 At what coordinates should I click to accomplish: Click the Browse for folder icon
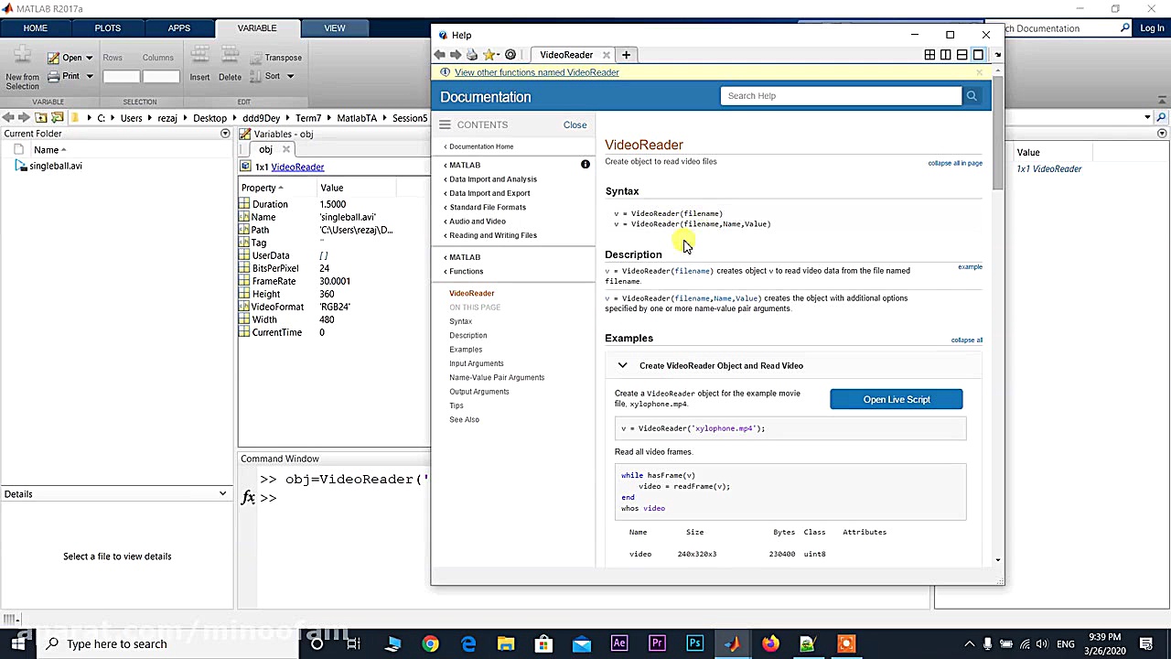(58, 118)
